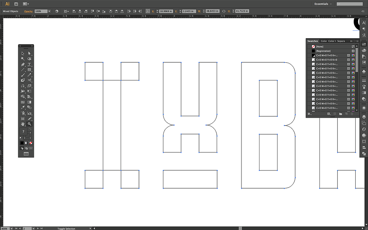
Task: Create a New Color Group folder
Action: click(341, 114)
